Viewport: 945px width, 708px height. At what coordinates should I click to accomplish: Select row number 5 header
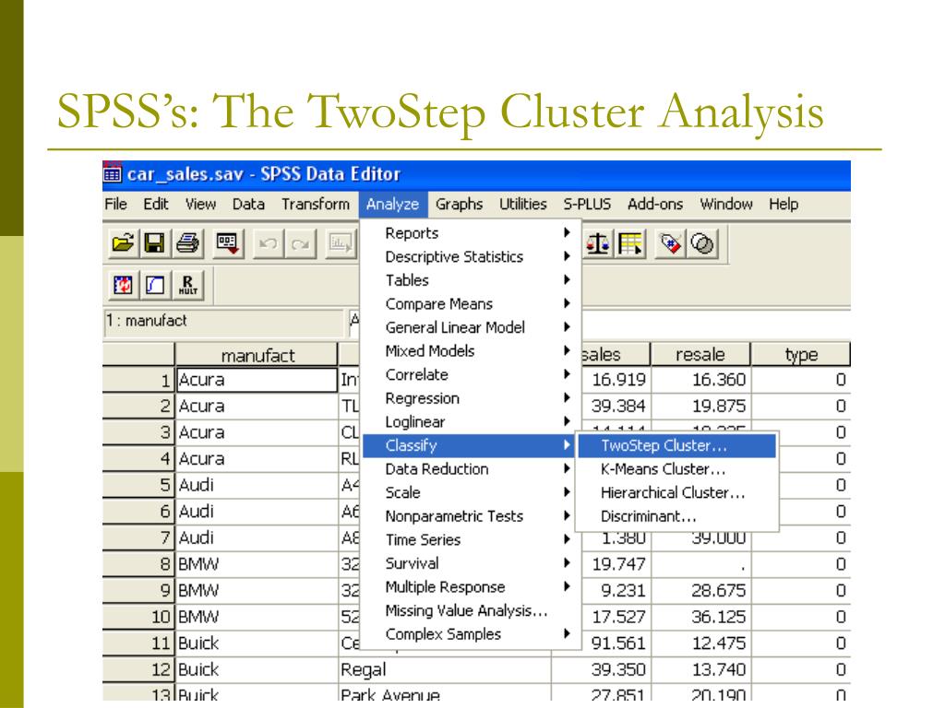click(138, 485)
